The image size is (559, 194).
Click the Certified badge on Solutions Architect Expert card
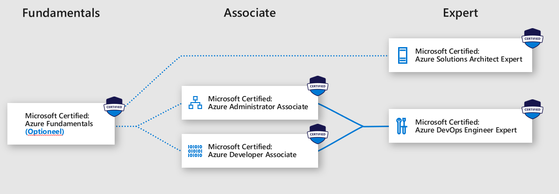pos(532,39)
